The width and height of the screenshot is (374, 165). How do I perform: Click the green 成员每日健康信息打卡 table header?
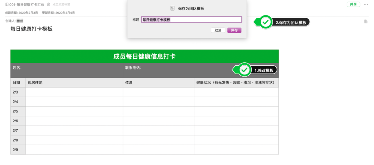(x=144, y=56)
